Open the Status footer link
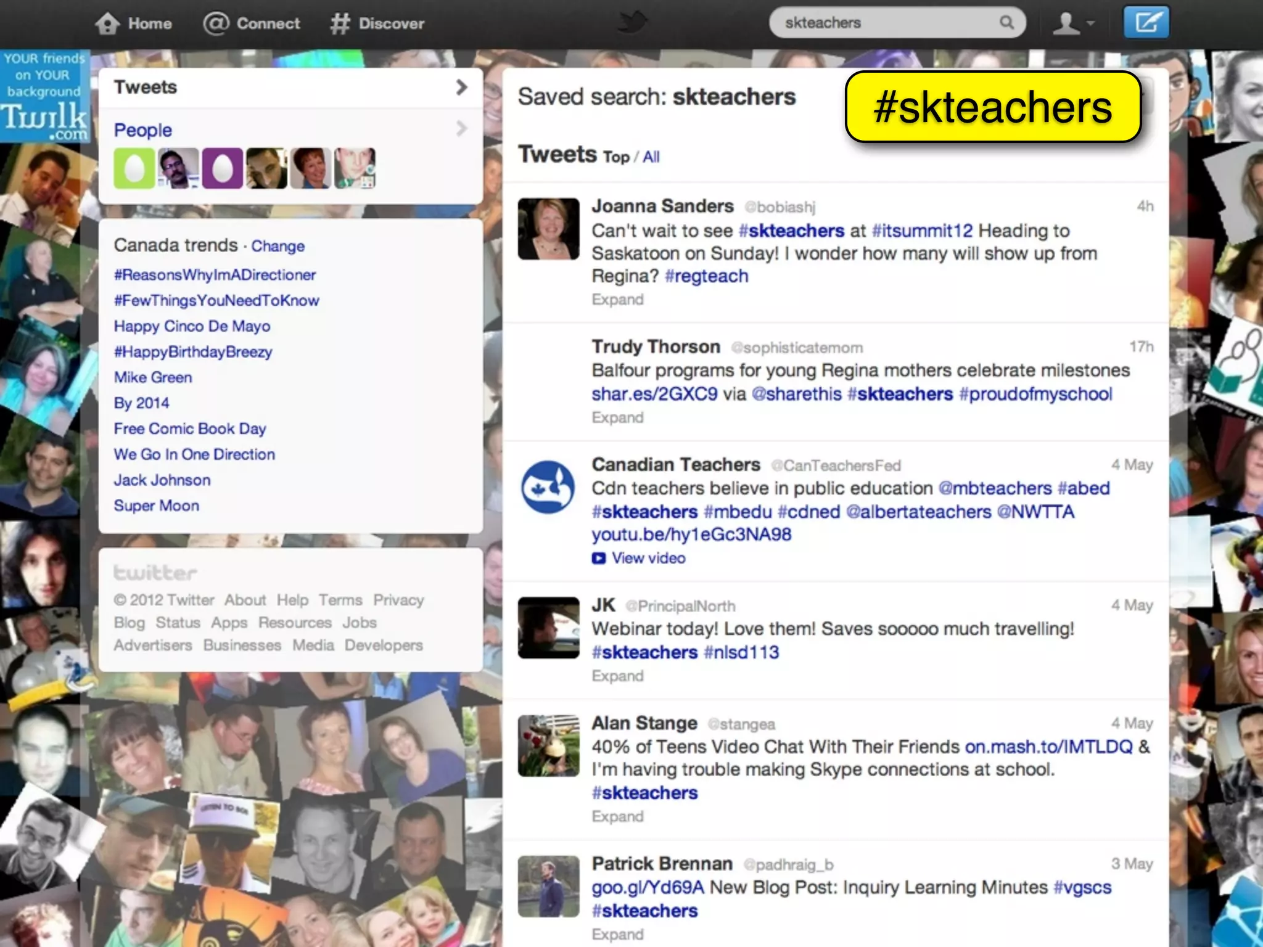The image size is (1263, 947). 178,623
